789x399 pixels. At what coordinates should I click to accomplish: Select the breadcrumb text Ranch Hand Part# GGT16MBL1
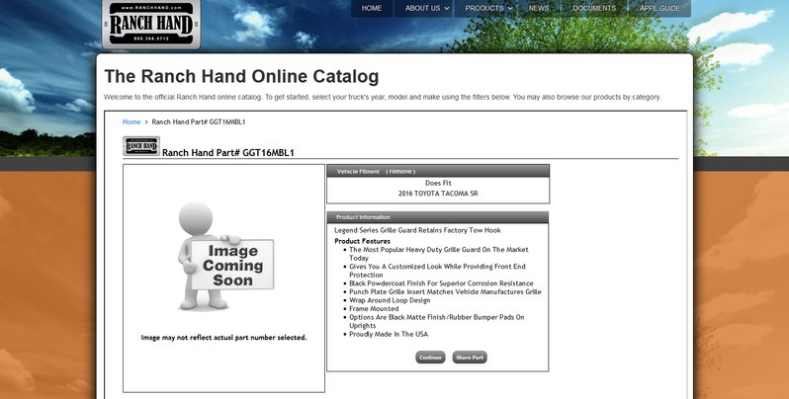pos(199,121)
